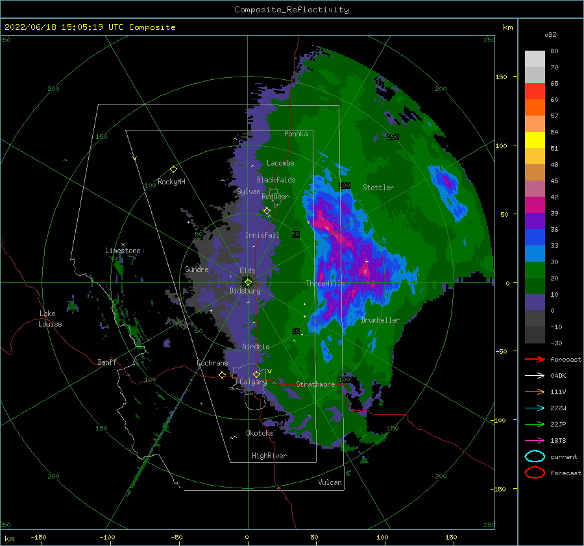Click the Sundre town label

tap(197, 269)
